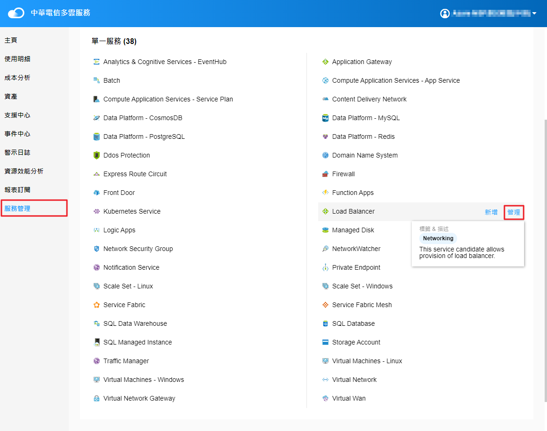Click the Front Door icon
547x431 pixels.
click(x=97, y=193)
